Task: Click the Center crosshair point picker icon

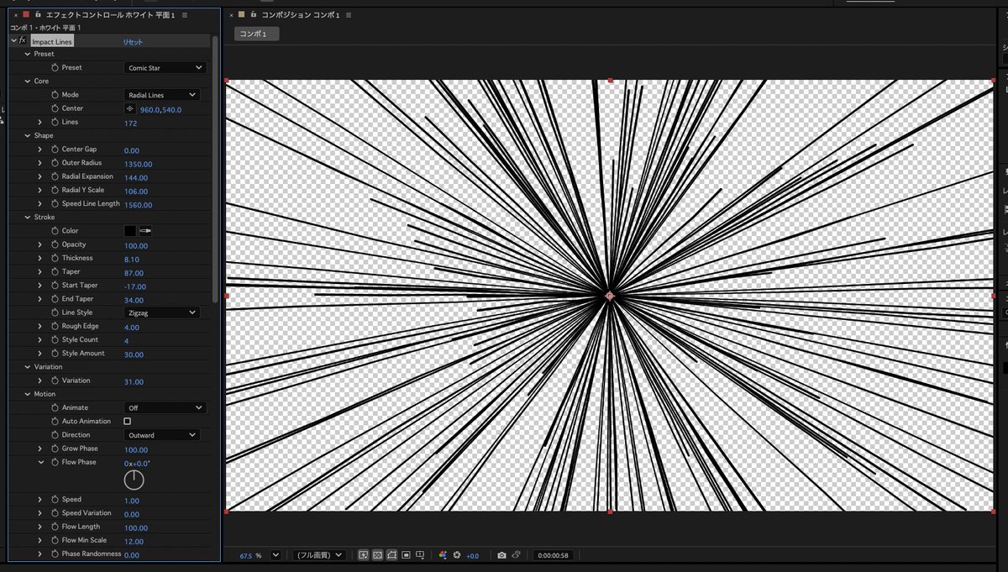Action: 130,108
